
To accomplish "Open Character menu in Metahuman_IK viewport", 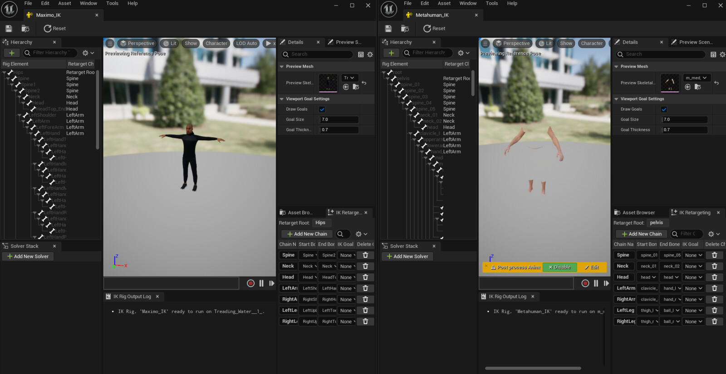I will [592, 44].
